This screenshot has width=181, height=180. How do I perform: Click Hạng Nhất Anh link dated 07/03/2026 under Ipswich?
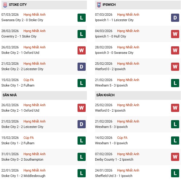pos(128,15)
